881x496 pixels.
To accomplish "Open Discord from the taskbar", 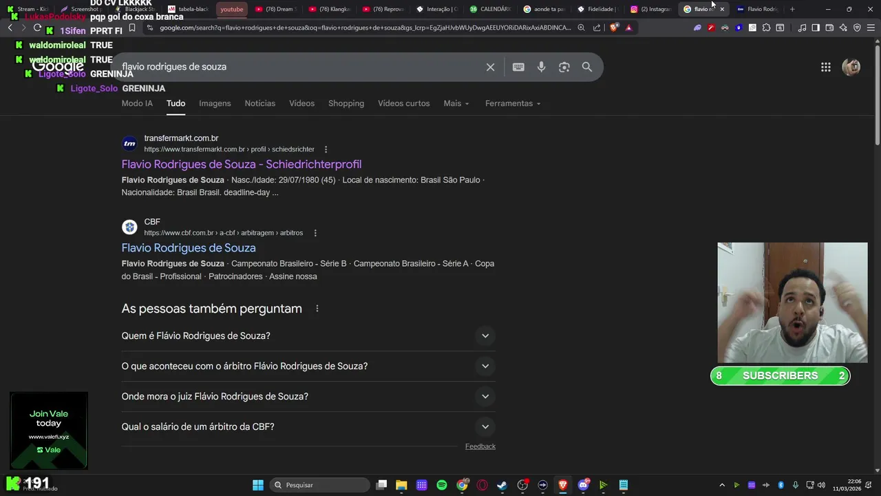I will 583,485.
